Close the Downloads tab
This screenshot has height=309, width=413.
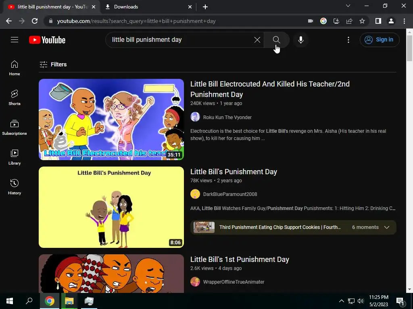[x=190, y=7]
